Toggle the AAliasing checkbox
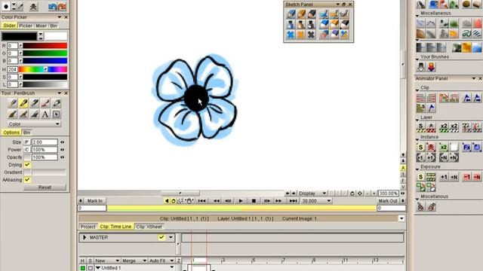The width and height of the screenshot is (483, 271). (27, 179)
